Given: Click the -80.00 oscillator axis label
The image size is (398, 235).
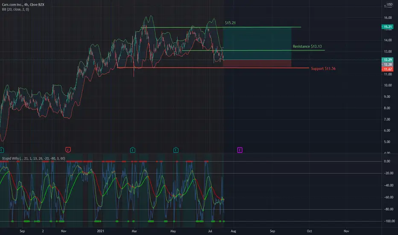Looking at the screenshot, I should point(388,209).
